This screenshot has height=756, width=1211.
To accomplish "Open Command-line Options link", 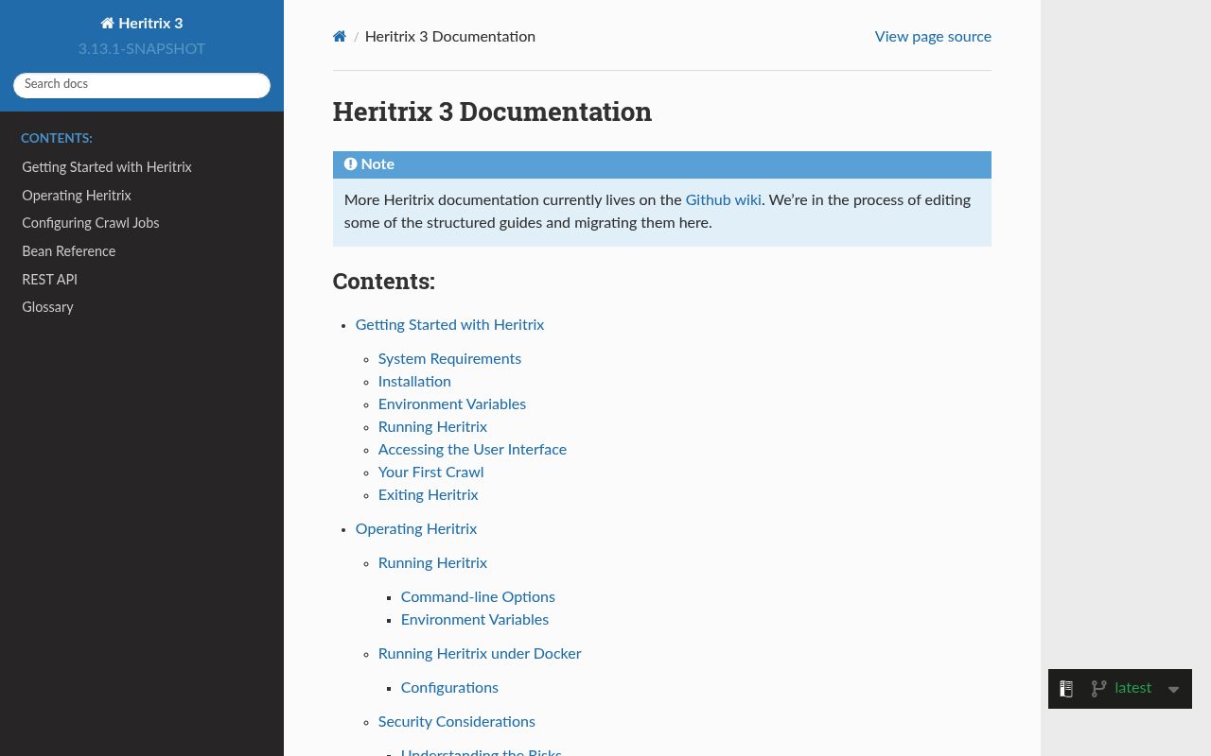I will point(478,597).
